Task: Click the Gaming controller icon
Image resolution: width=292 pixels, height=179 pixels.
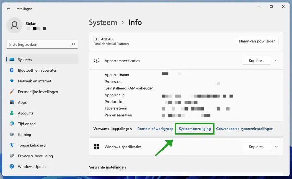Action: tap(12, 134)
